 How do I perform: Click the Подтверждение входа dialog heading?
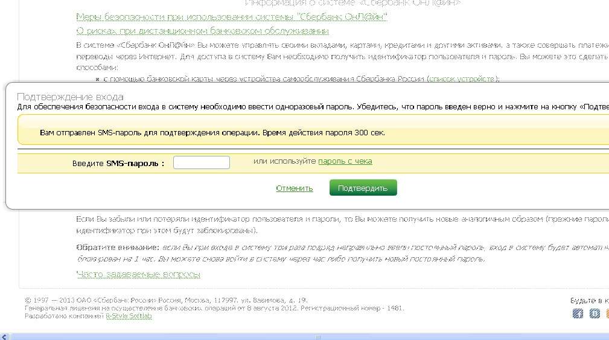point(70,97)
